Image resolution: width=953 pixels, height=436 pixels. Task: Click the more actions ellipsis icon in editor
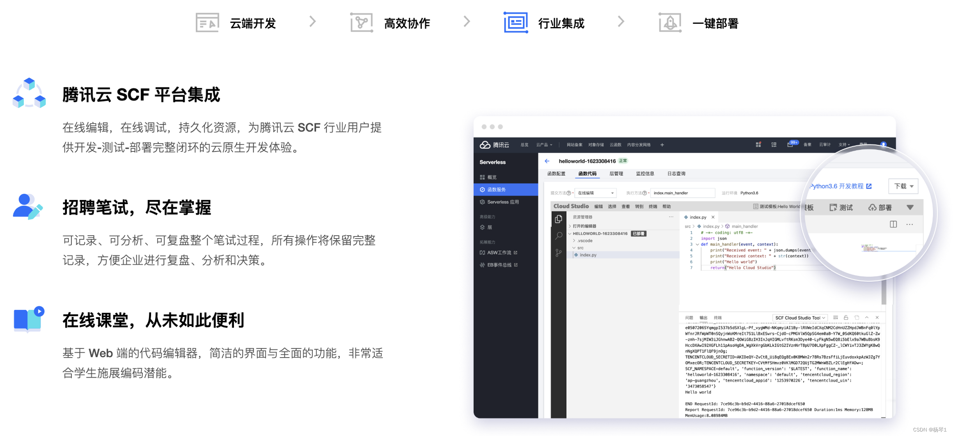pyautogui.click(x=909, y=224)
